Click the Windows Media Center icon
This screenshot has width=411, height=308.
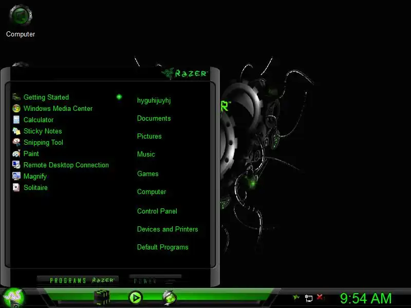(16, 108)
